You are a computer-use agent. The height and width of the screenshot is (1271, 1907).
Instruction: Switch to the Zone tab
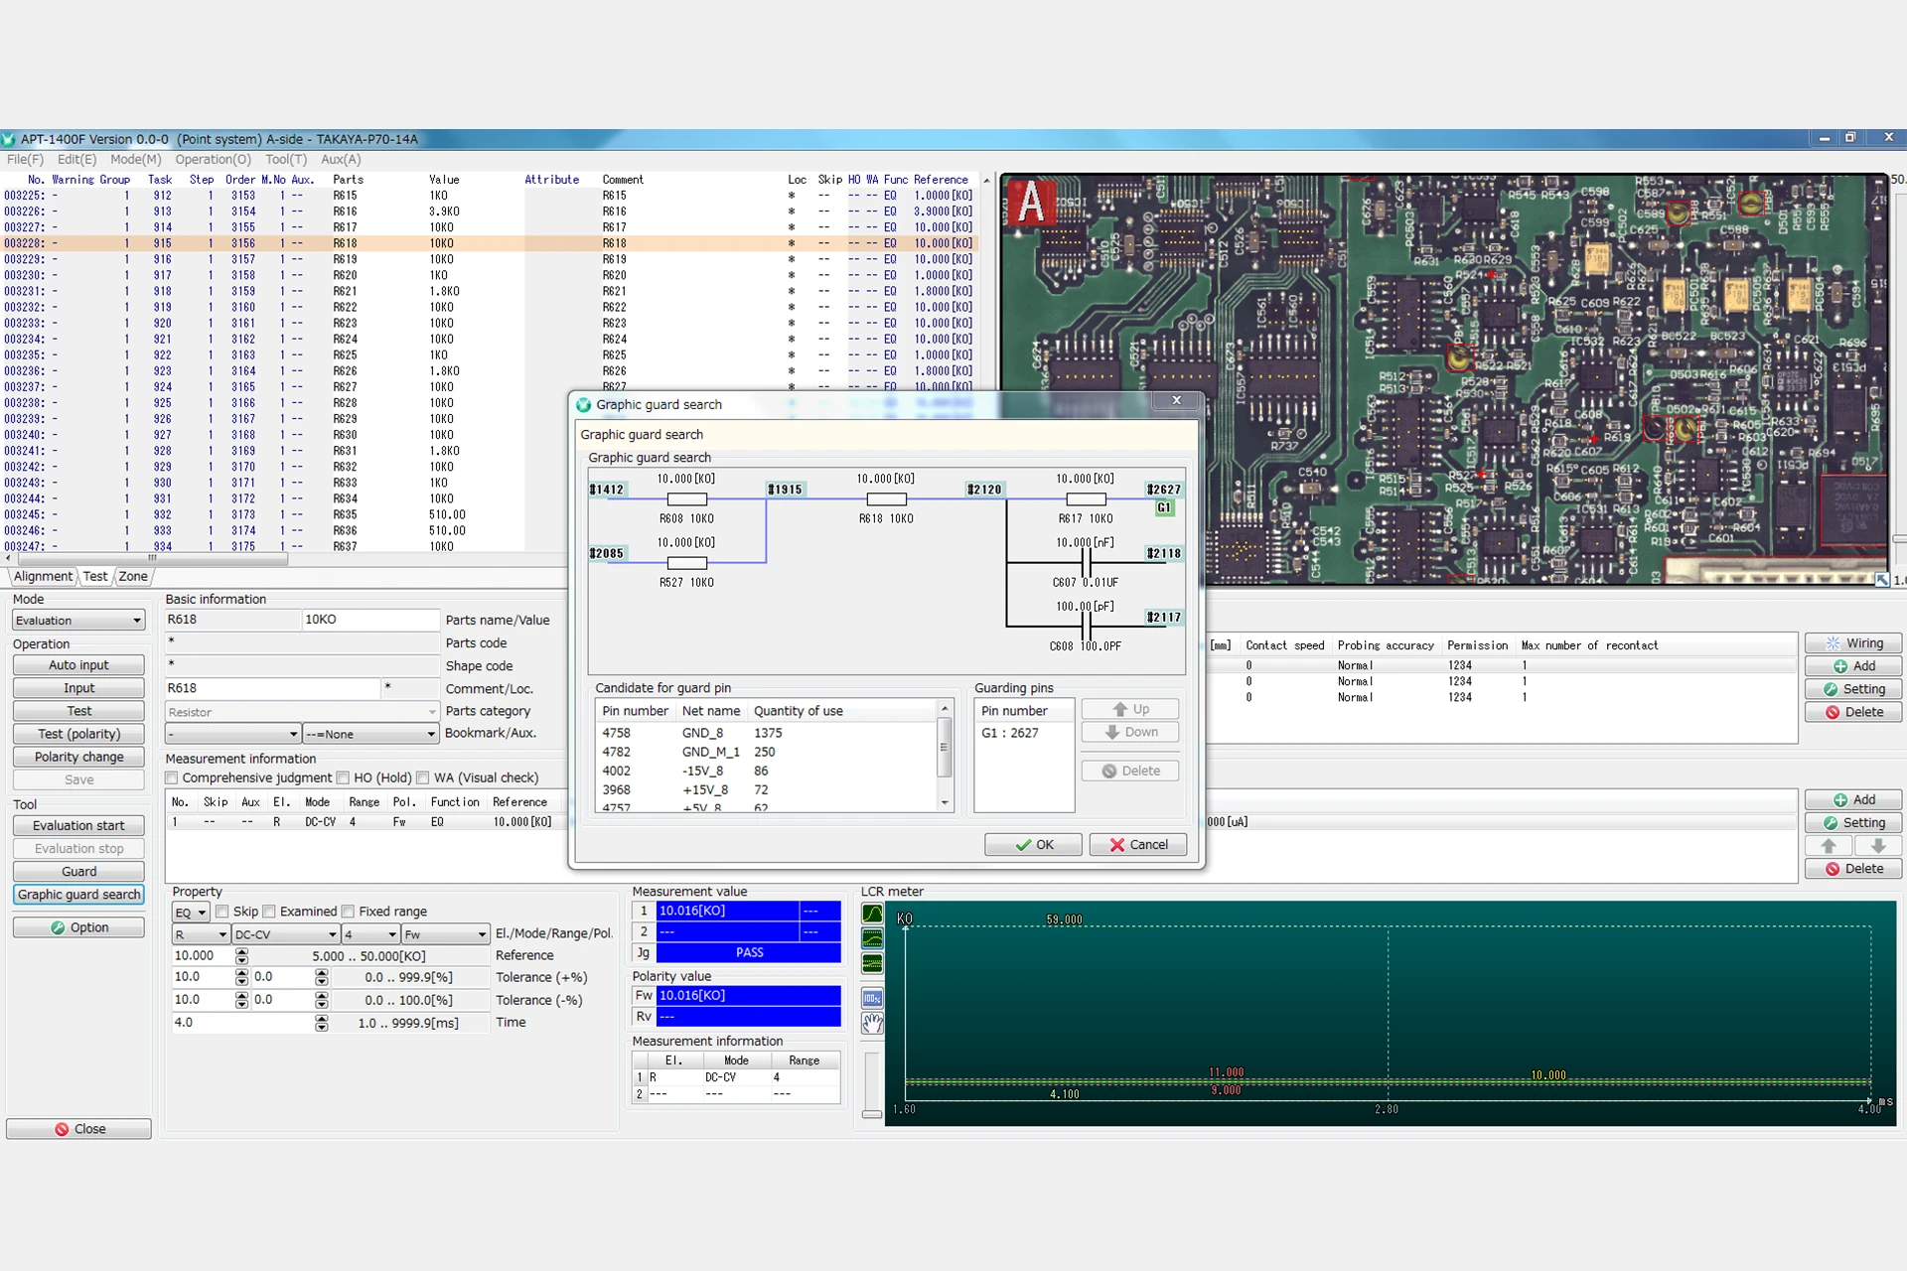133,576
